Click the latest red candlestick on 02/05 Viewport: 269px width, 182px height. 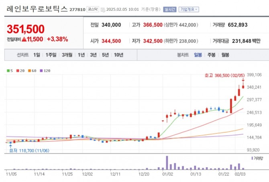click(243, 86)
